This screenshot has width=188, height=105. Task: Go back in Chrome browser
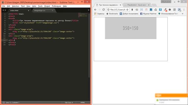[95, 10]
